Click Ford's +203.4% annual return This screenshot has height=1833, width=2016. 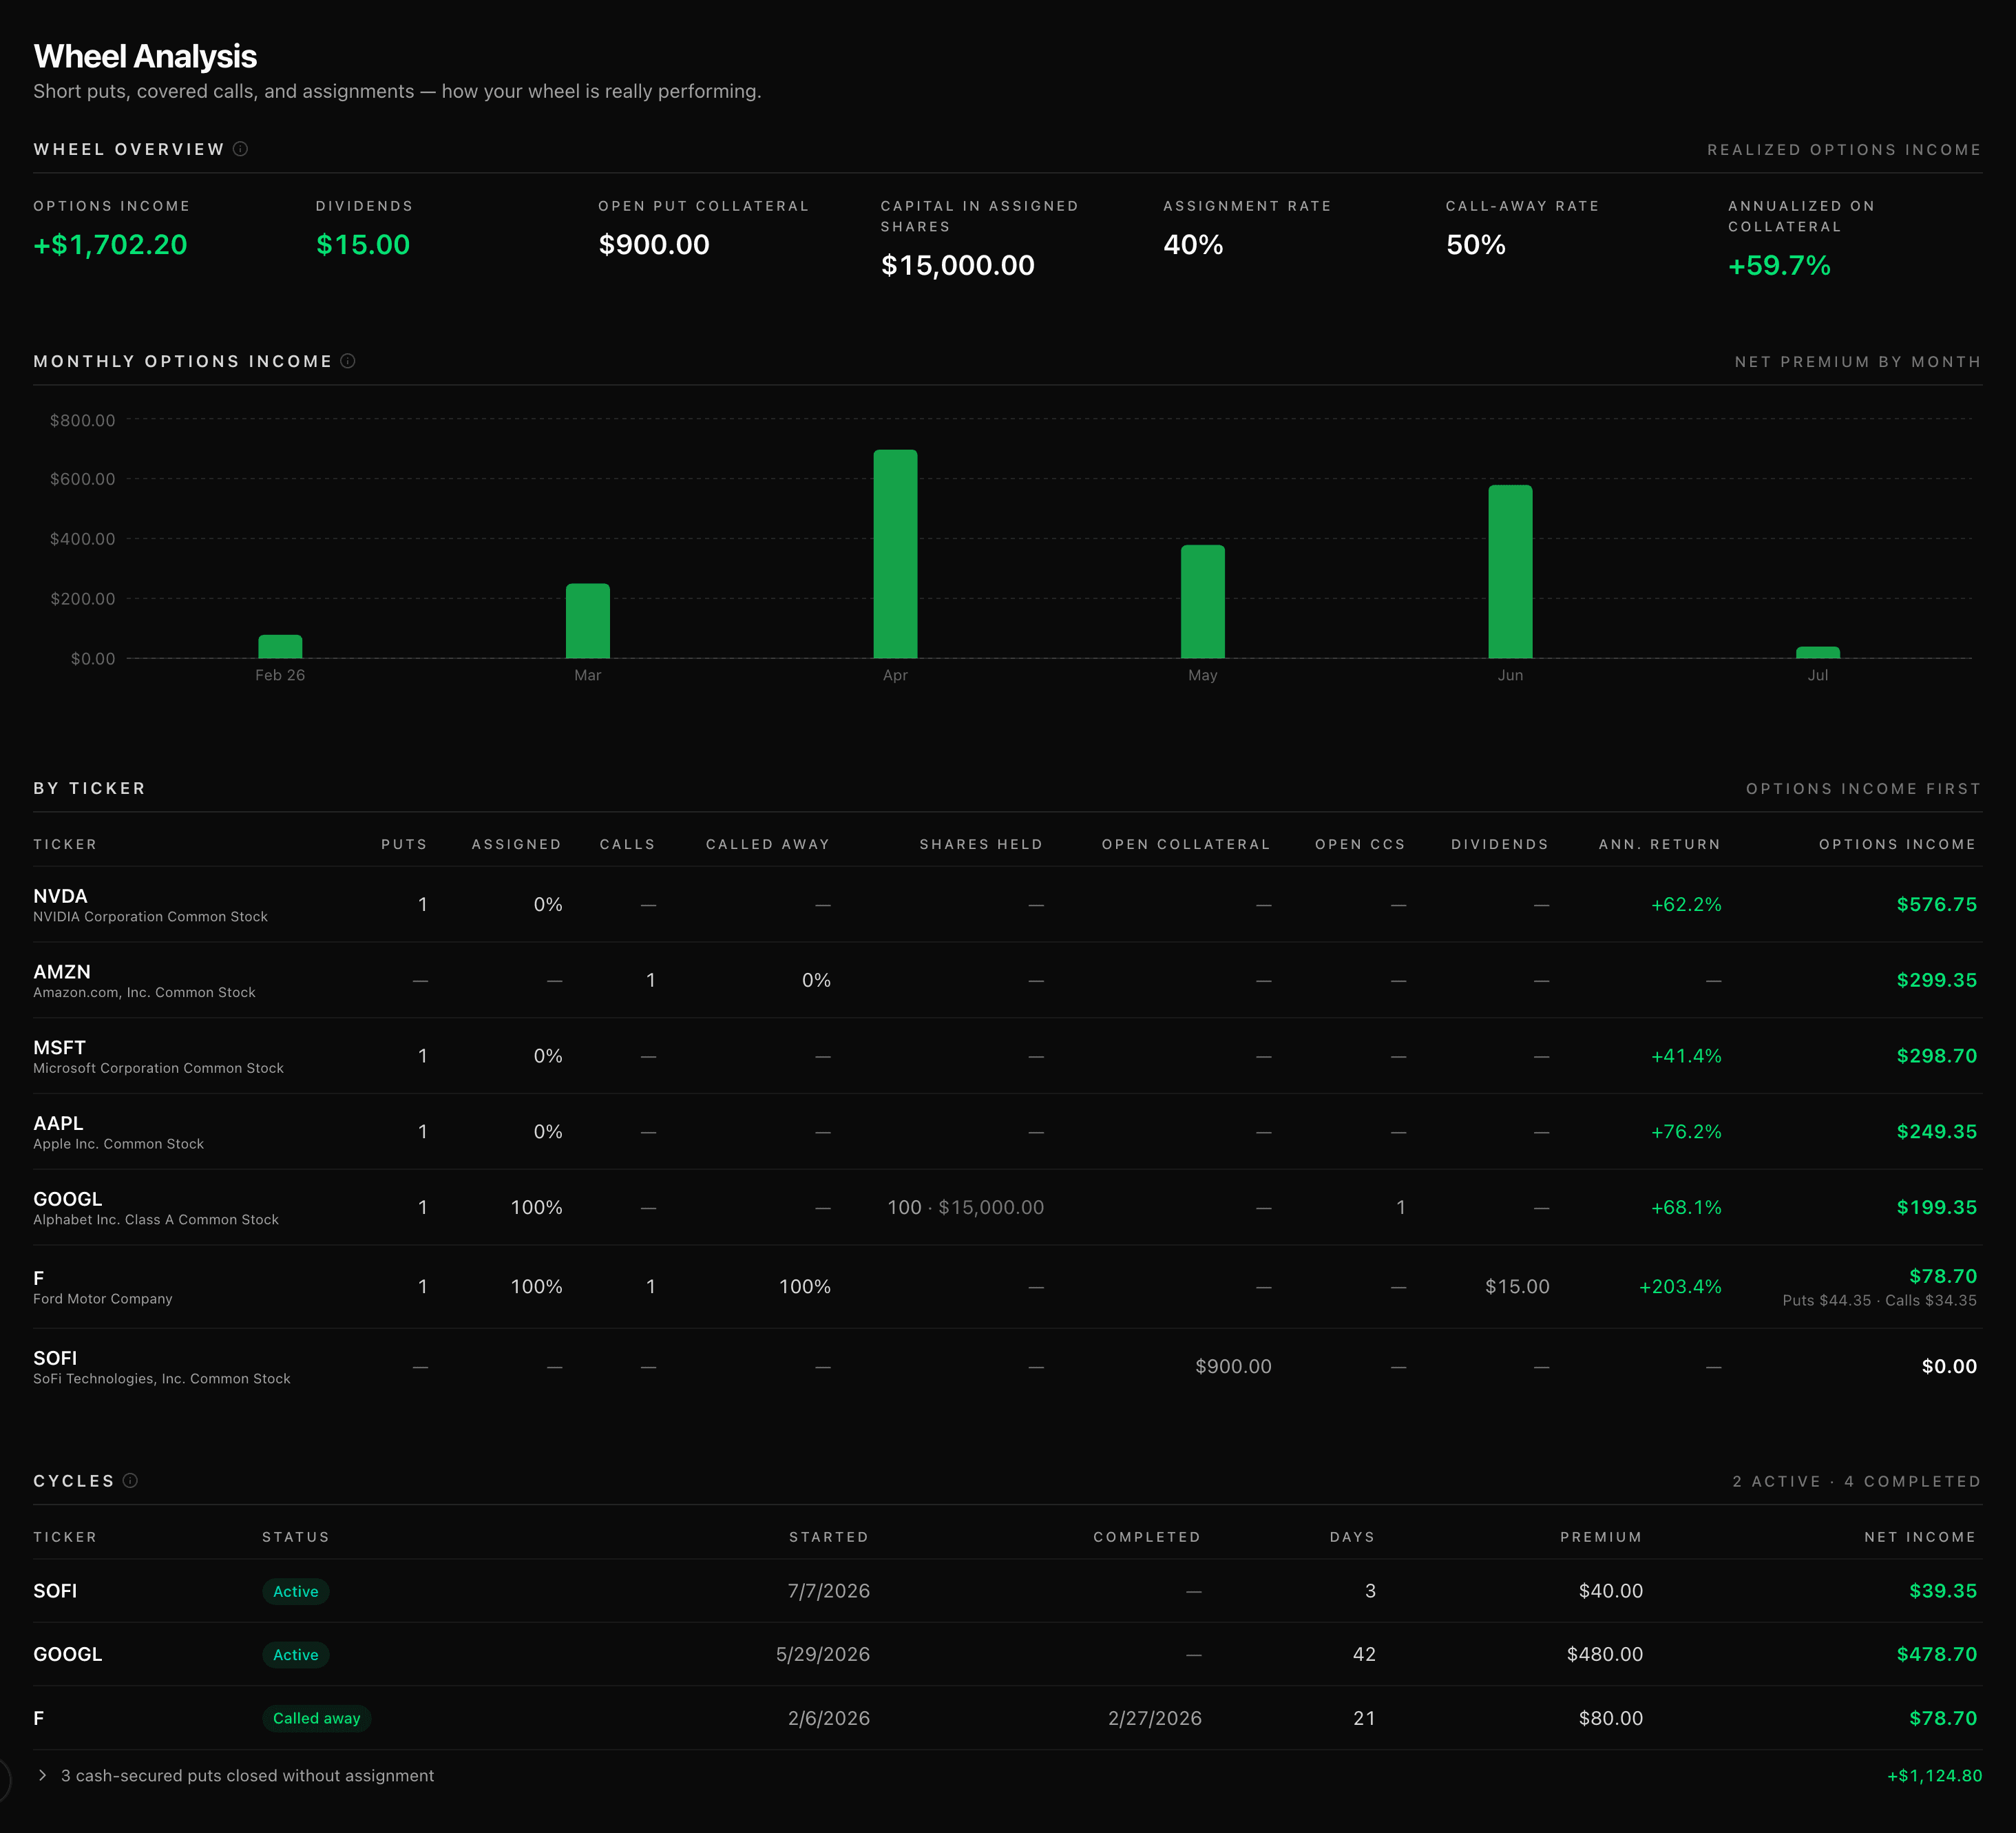tap(1680, 1287)
